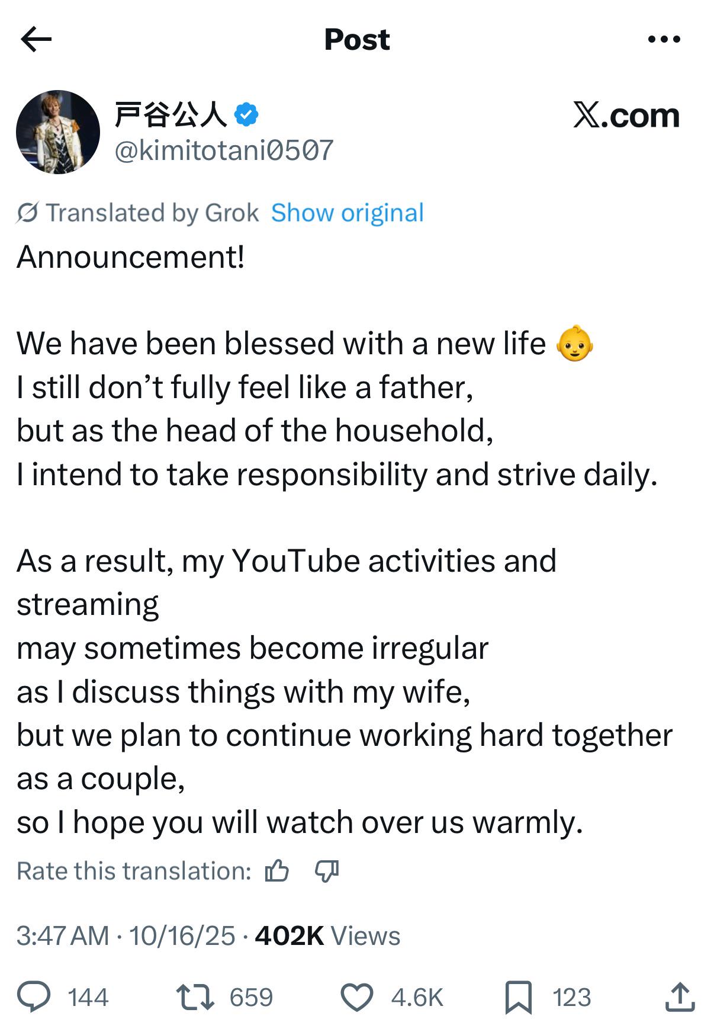The image size is (714, 1019).
Task: Rate translation with thumbs down
Action: tap(326, 871)
